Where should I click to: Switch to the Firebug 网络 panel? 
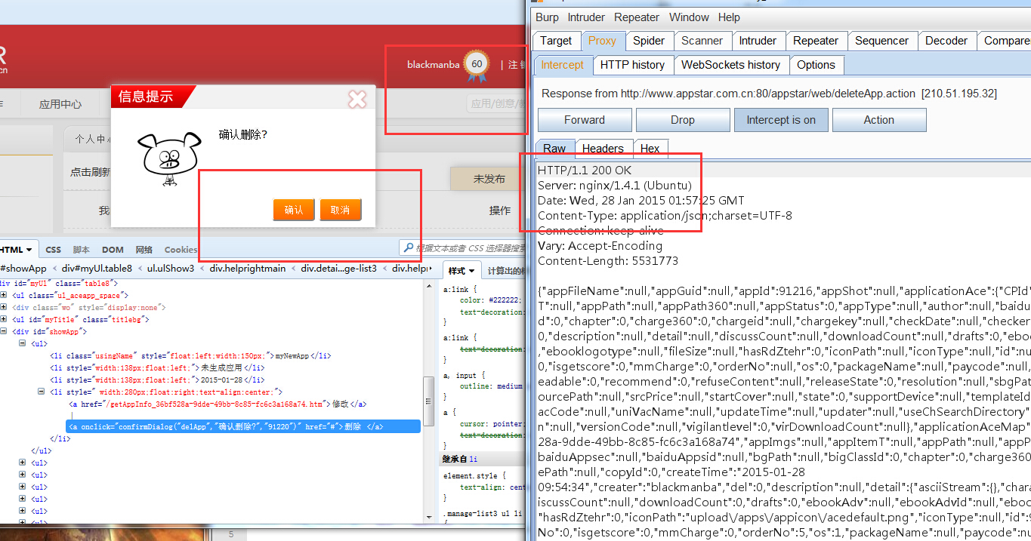(144, 250)
